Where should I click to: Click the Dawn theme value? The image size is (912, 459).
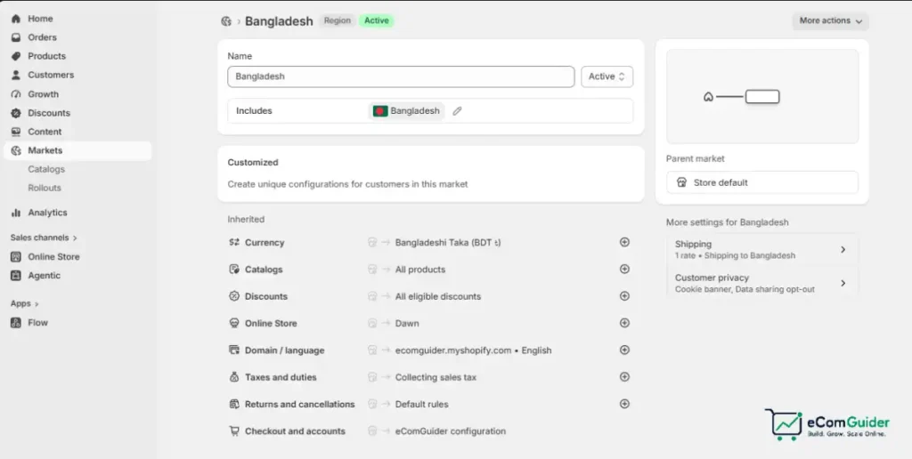tap(407, 323)
